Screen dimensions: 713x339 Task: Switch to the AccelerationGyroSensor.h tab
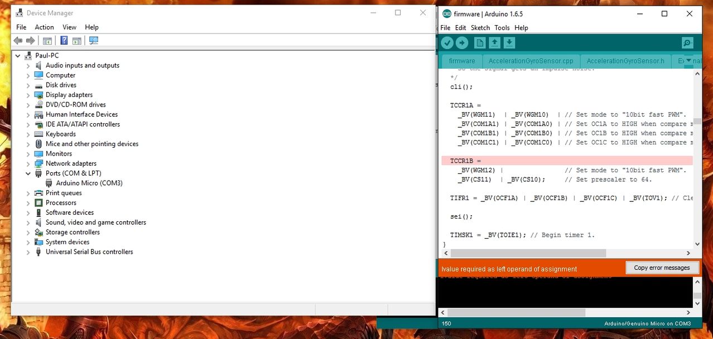pos(625,61)
